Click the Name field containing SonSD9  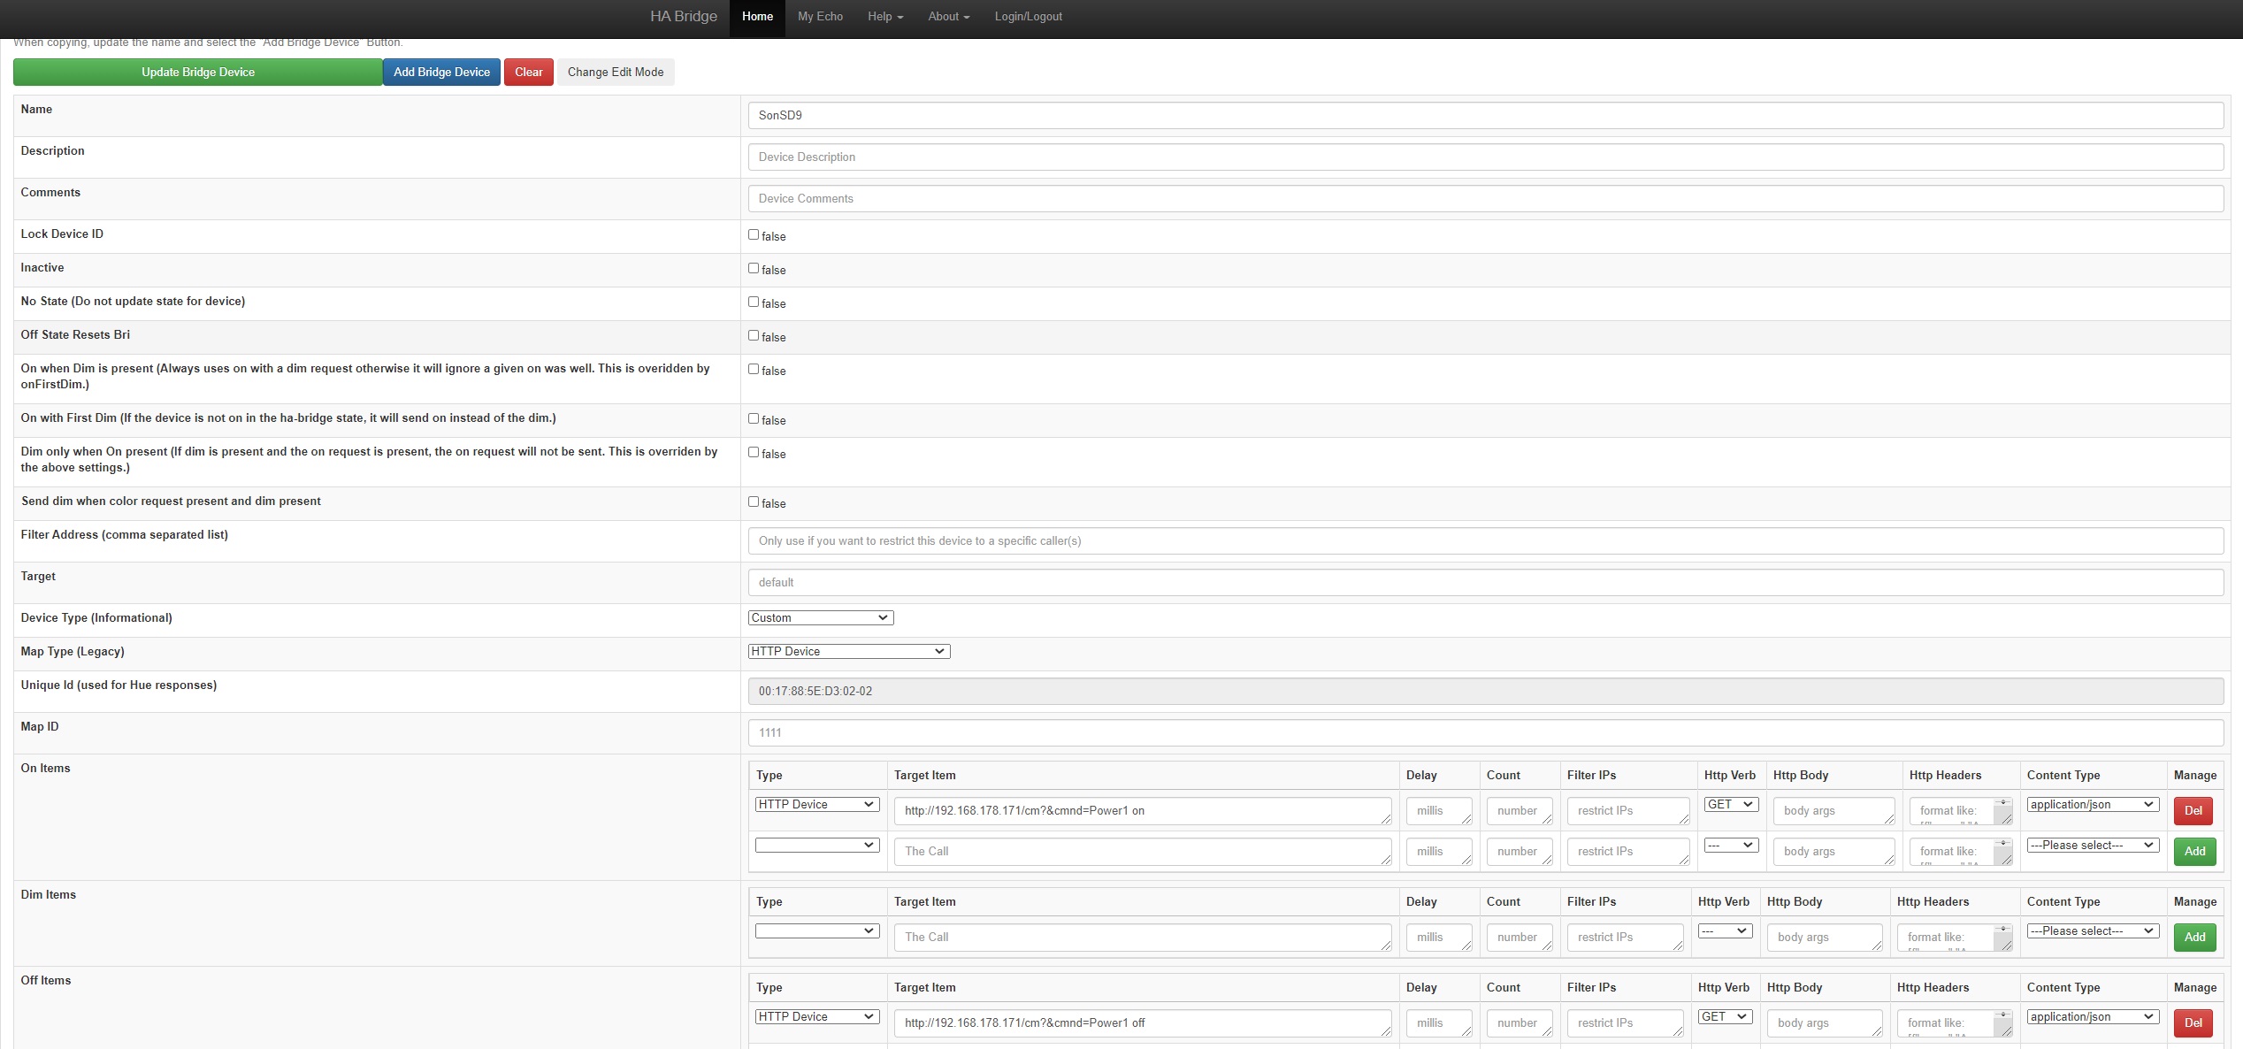pos(1485,116)
